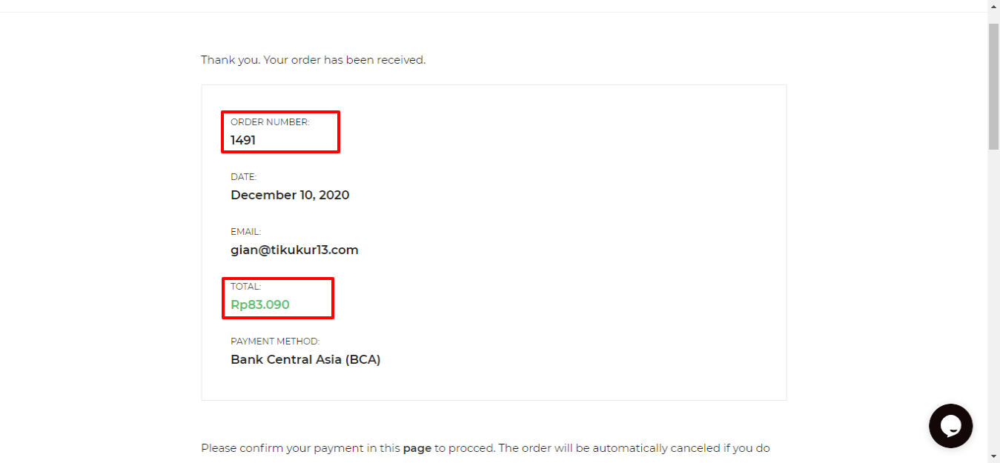Click the EMAIL label
Image resolution: width=1000 pixels, height=463 pixels.
[x=245, y=232]
